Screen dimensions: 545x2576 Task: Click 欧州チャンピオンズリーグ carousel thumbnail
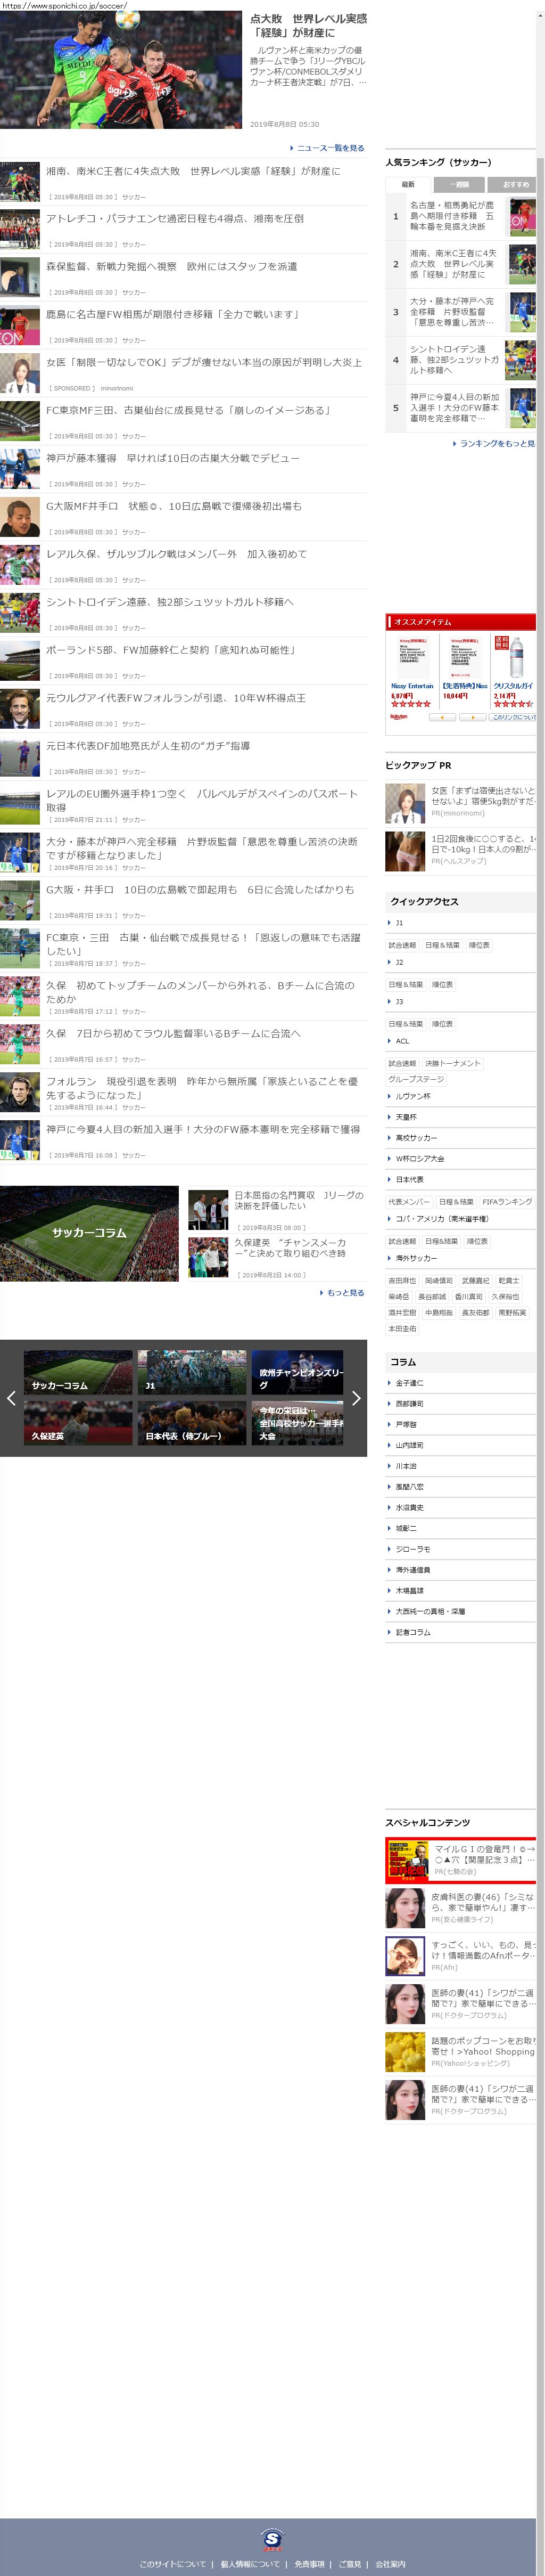tap(297, 1373)
